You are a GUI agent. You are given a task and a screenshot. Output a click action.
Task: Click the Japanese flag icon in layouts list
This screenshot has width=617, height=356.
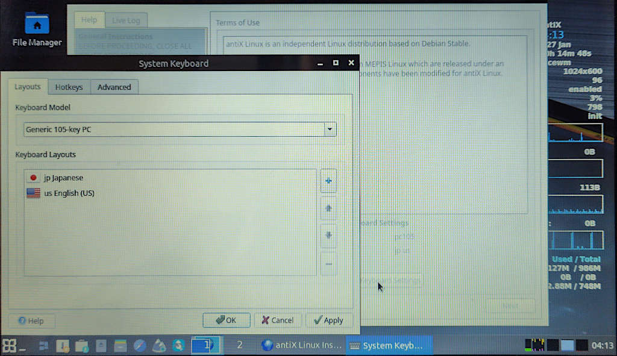coord(34,178)
